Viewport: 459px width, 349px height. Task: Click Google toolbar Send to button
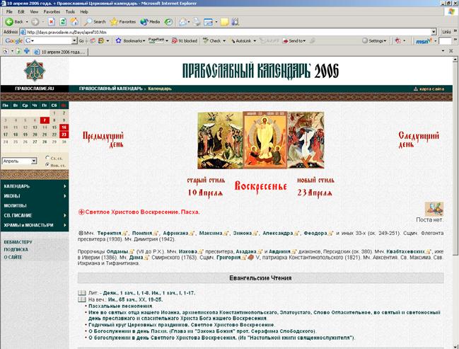(x=294, y=41)
